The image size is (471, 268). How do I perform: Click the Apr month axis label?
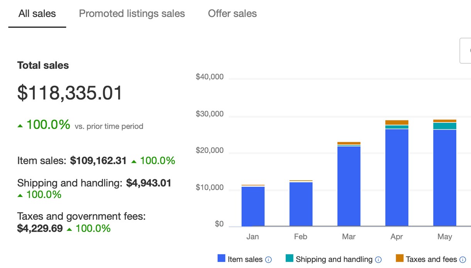tap(396, 237)
